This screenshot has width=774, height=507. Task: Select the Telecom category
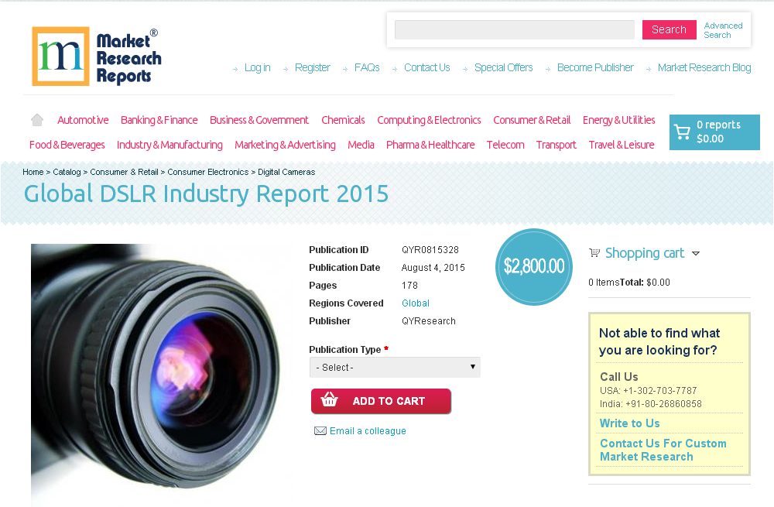pos(505,145)
